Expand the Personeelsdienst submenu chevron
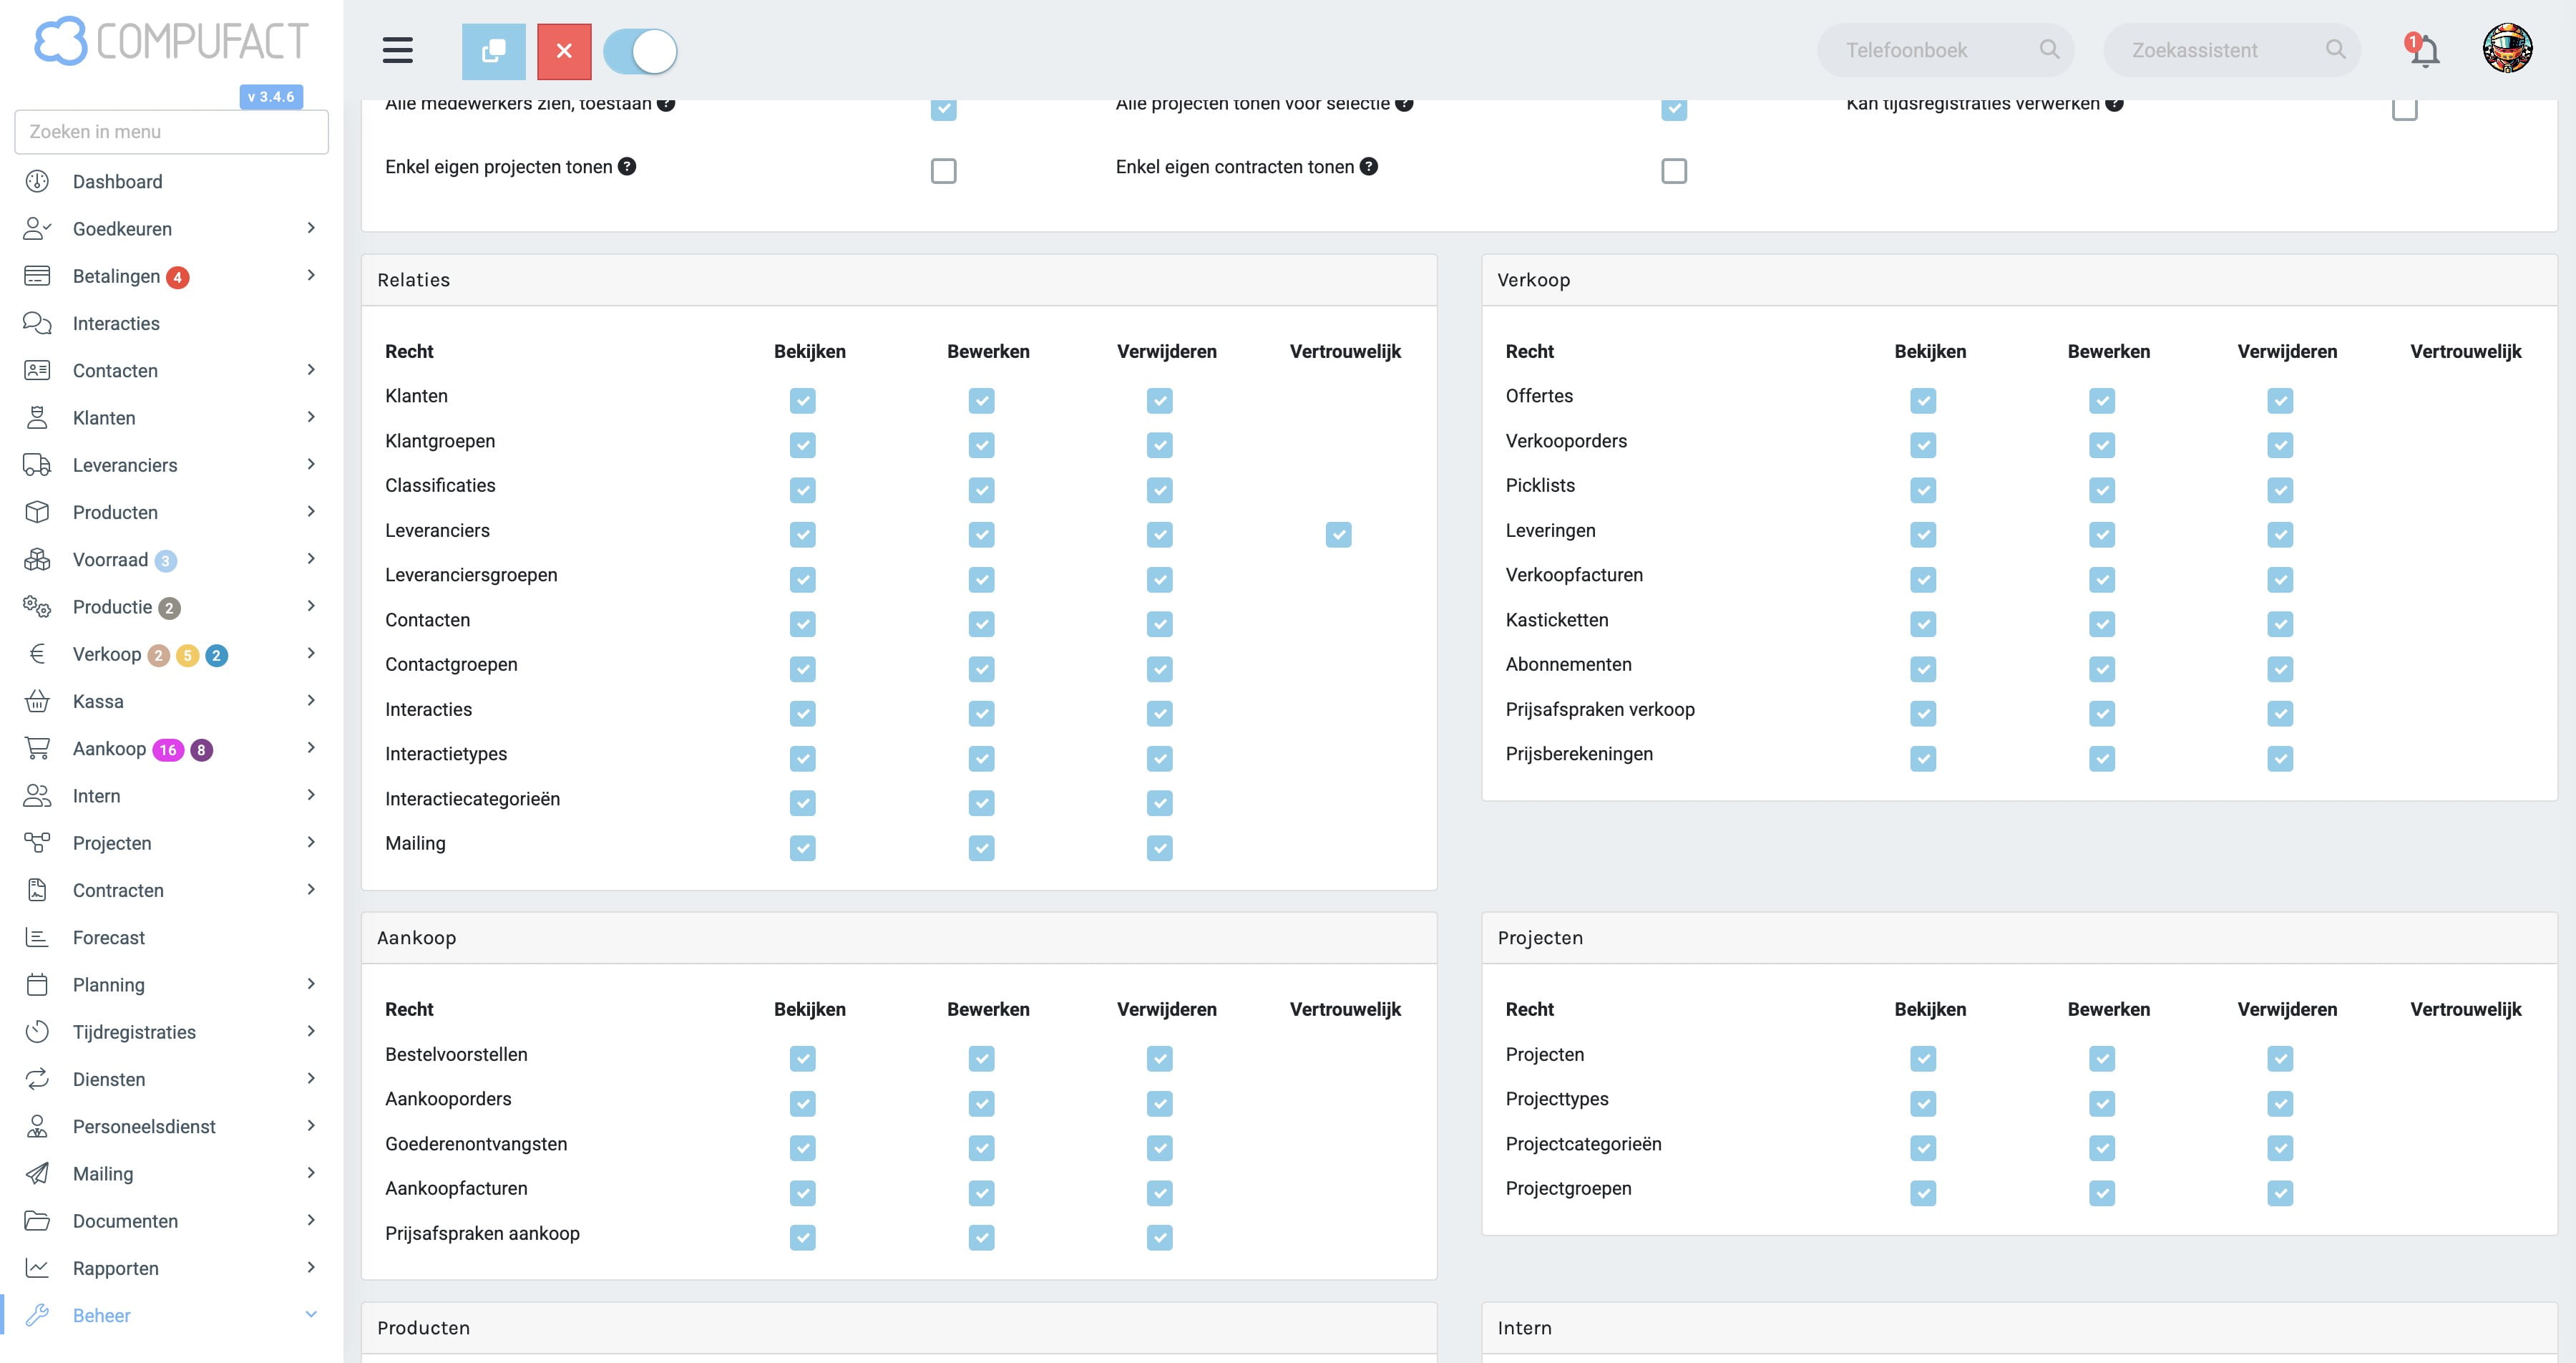The height and width of the screenshot is (1363, 2576). 311,1125
